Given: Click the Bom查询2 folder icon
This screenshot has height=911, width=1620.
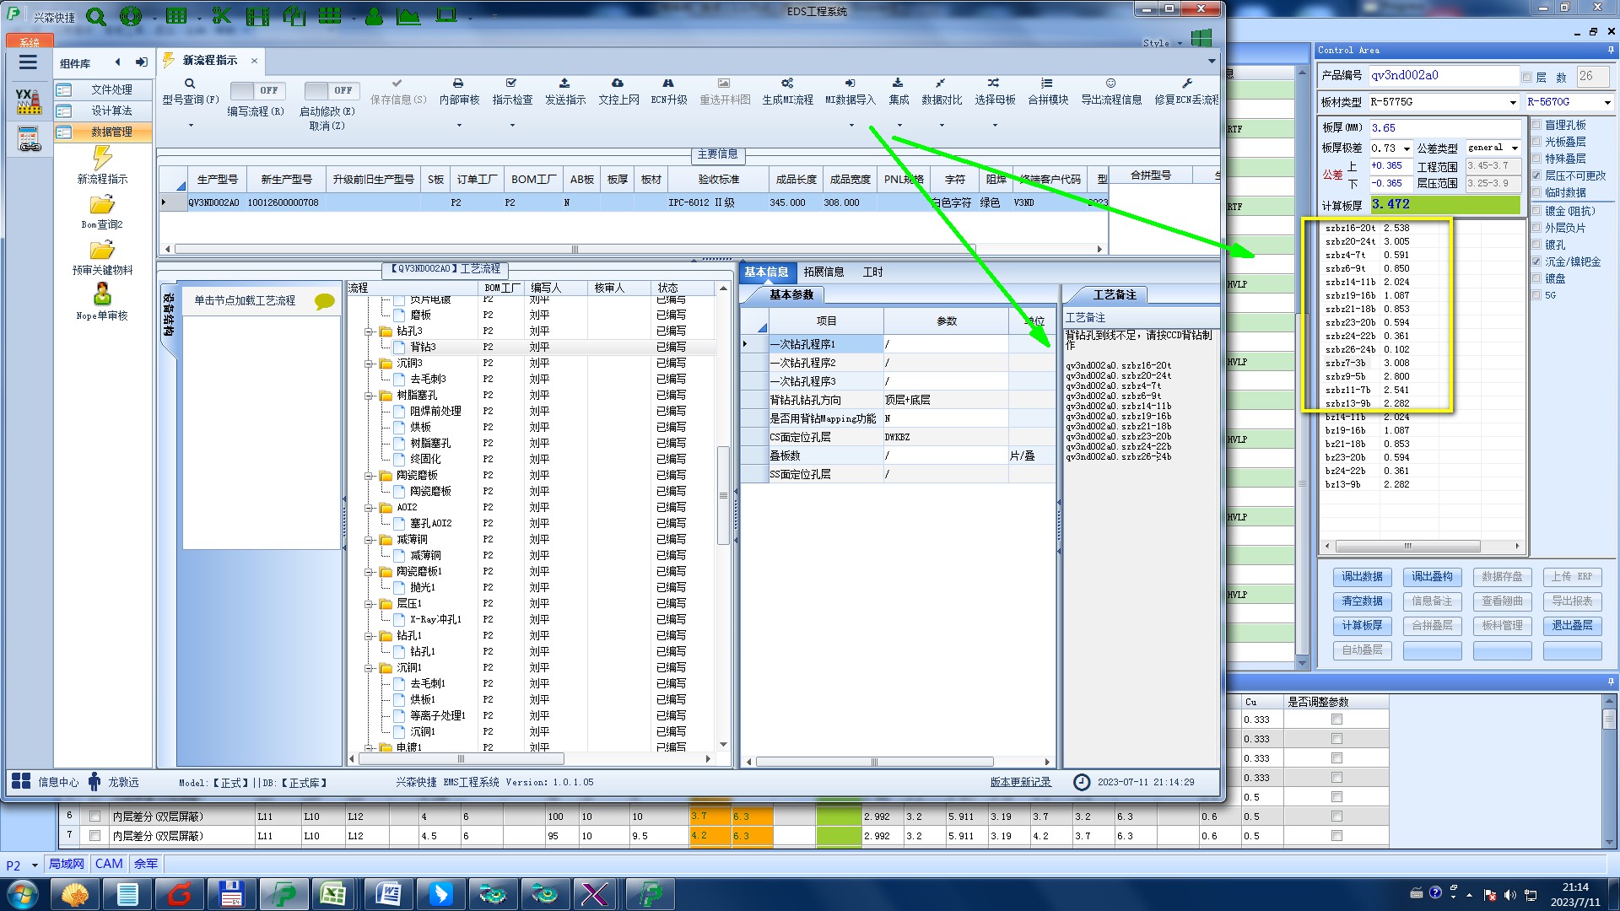Looking at the screenshot, I should 102,205.
